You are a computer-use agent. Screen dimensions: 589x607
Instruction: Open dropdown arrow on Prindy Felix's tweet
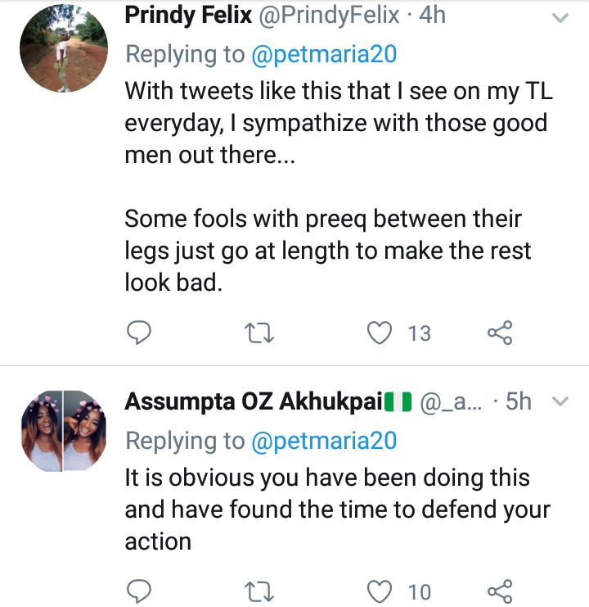coord(560,16)
